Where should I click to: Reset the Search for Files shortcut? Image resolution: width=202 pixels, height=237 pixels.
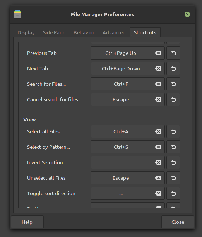pyautogui.click(x=173, y=84)
